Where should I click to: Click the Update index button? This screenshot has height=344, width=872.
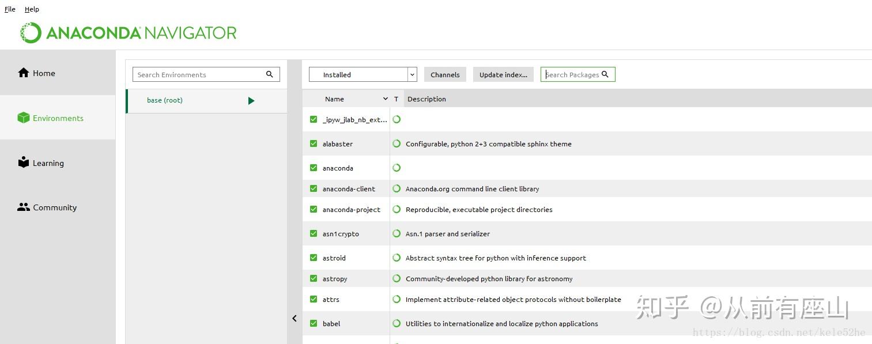pos(503,74)
